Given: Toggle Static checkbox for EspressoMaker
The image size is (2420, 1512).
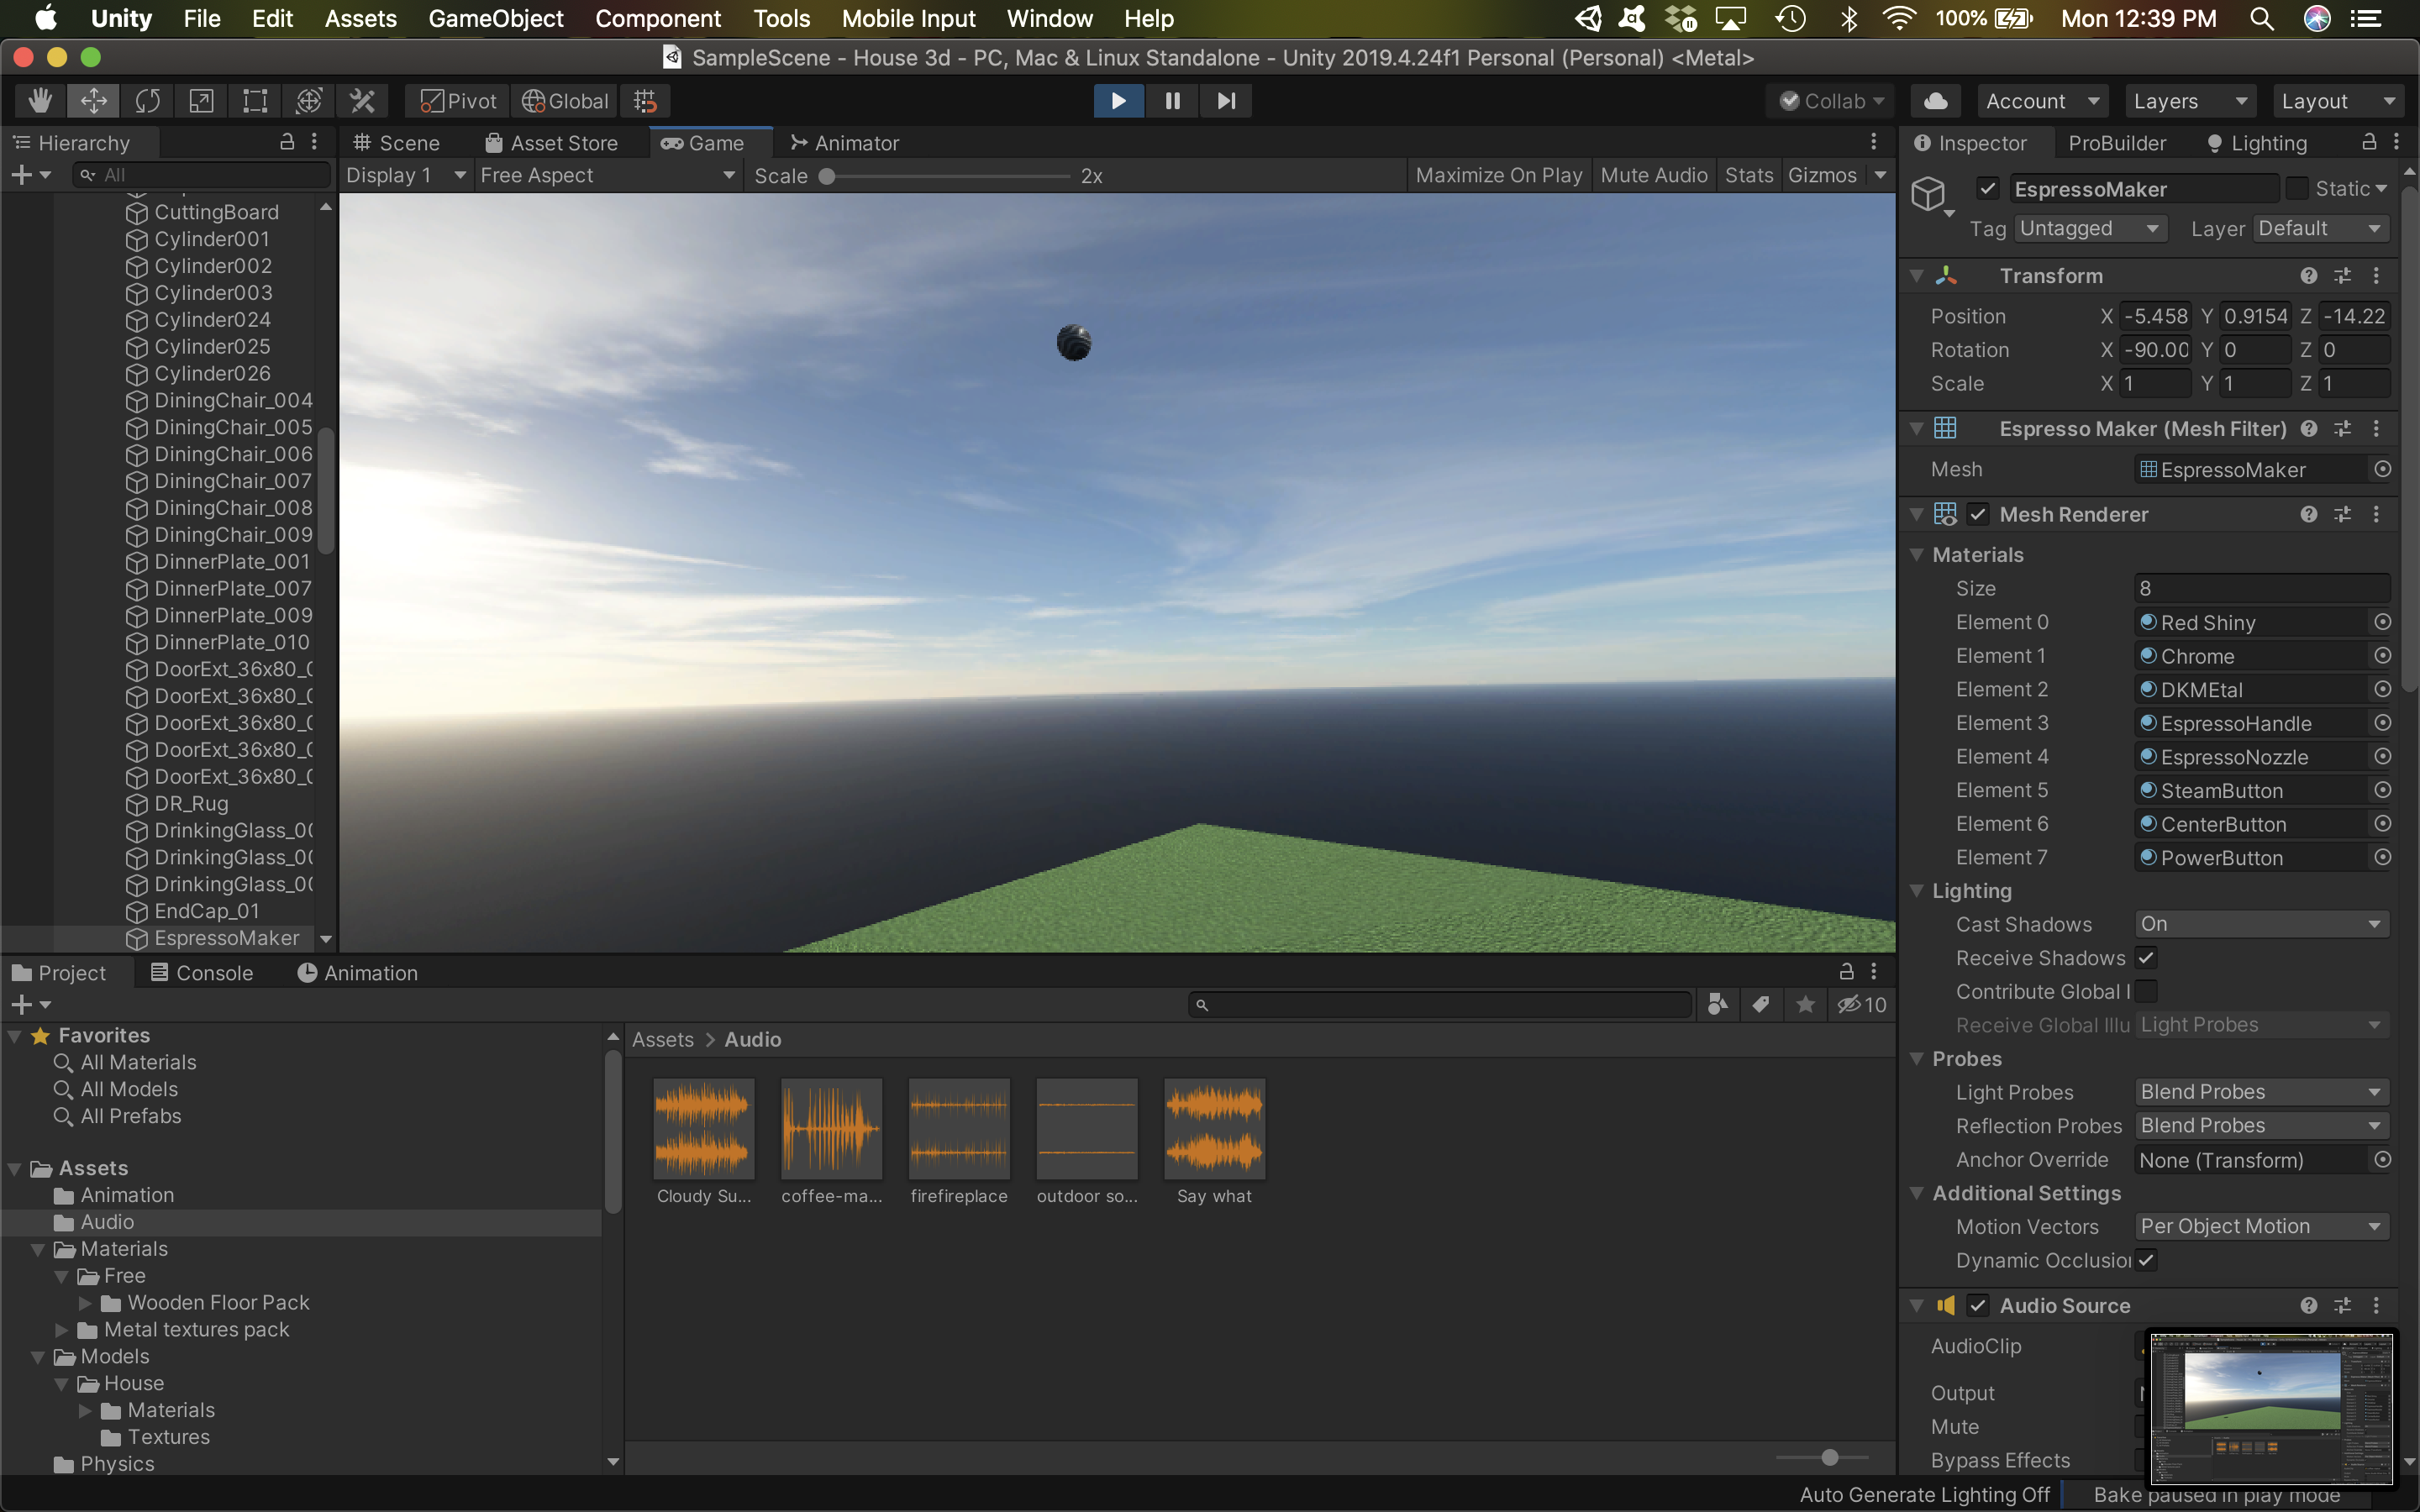Looking at the screenshot, I should pyautogui.click(x=2296, y=188).
